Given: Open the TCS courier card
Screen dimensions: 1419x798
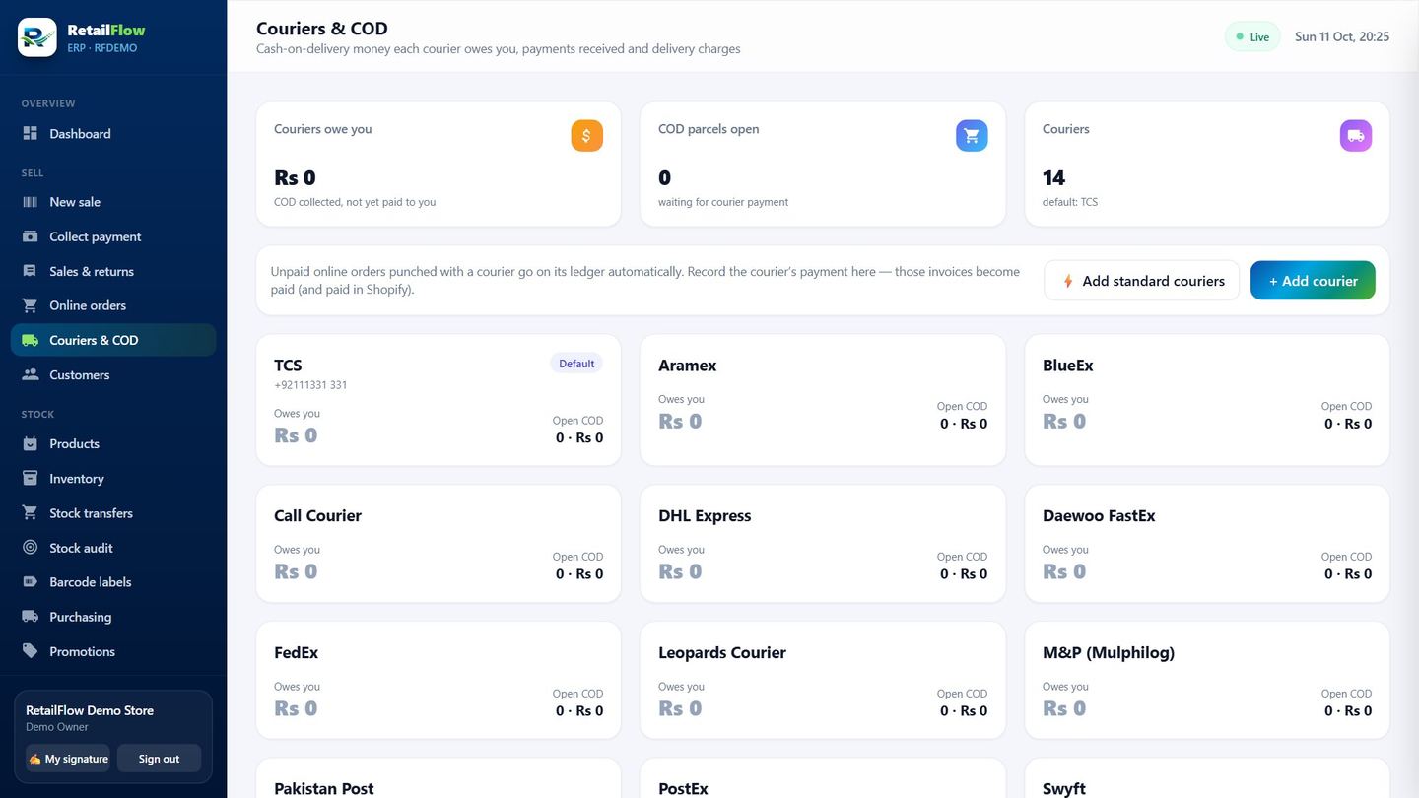Looking at the screenshot, I should tap(439, 400).
